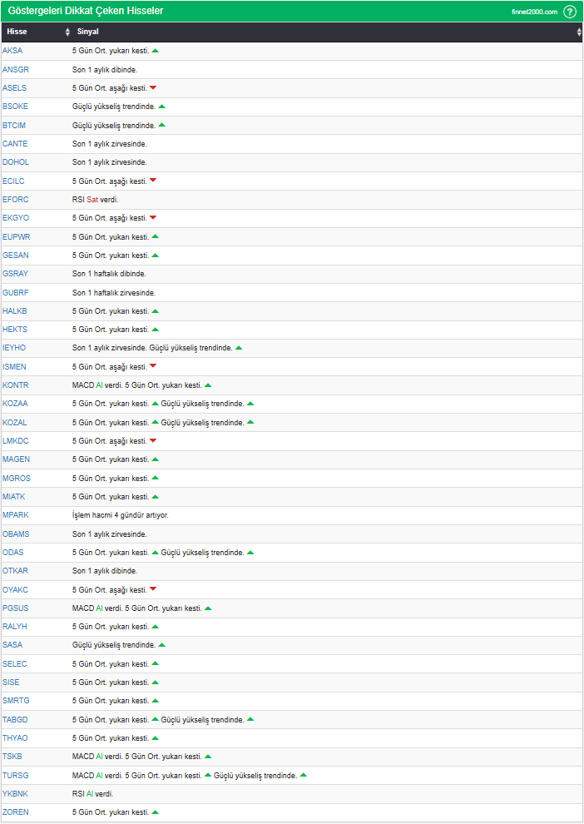Sort the table by Hisse column arrows

click(x=67, y=32)
